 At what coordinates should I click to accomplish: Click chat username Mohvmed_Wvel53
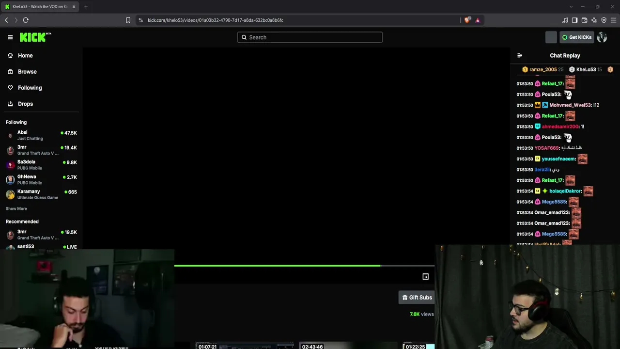(x=571, y=105)
